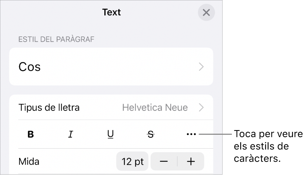Tap the Cos paragraph style name
Image resolution: width=307 pixels, height=175 pixels.
30,67
